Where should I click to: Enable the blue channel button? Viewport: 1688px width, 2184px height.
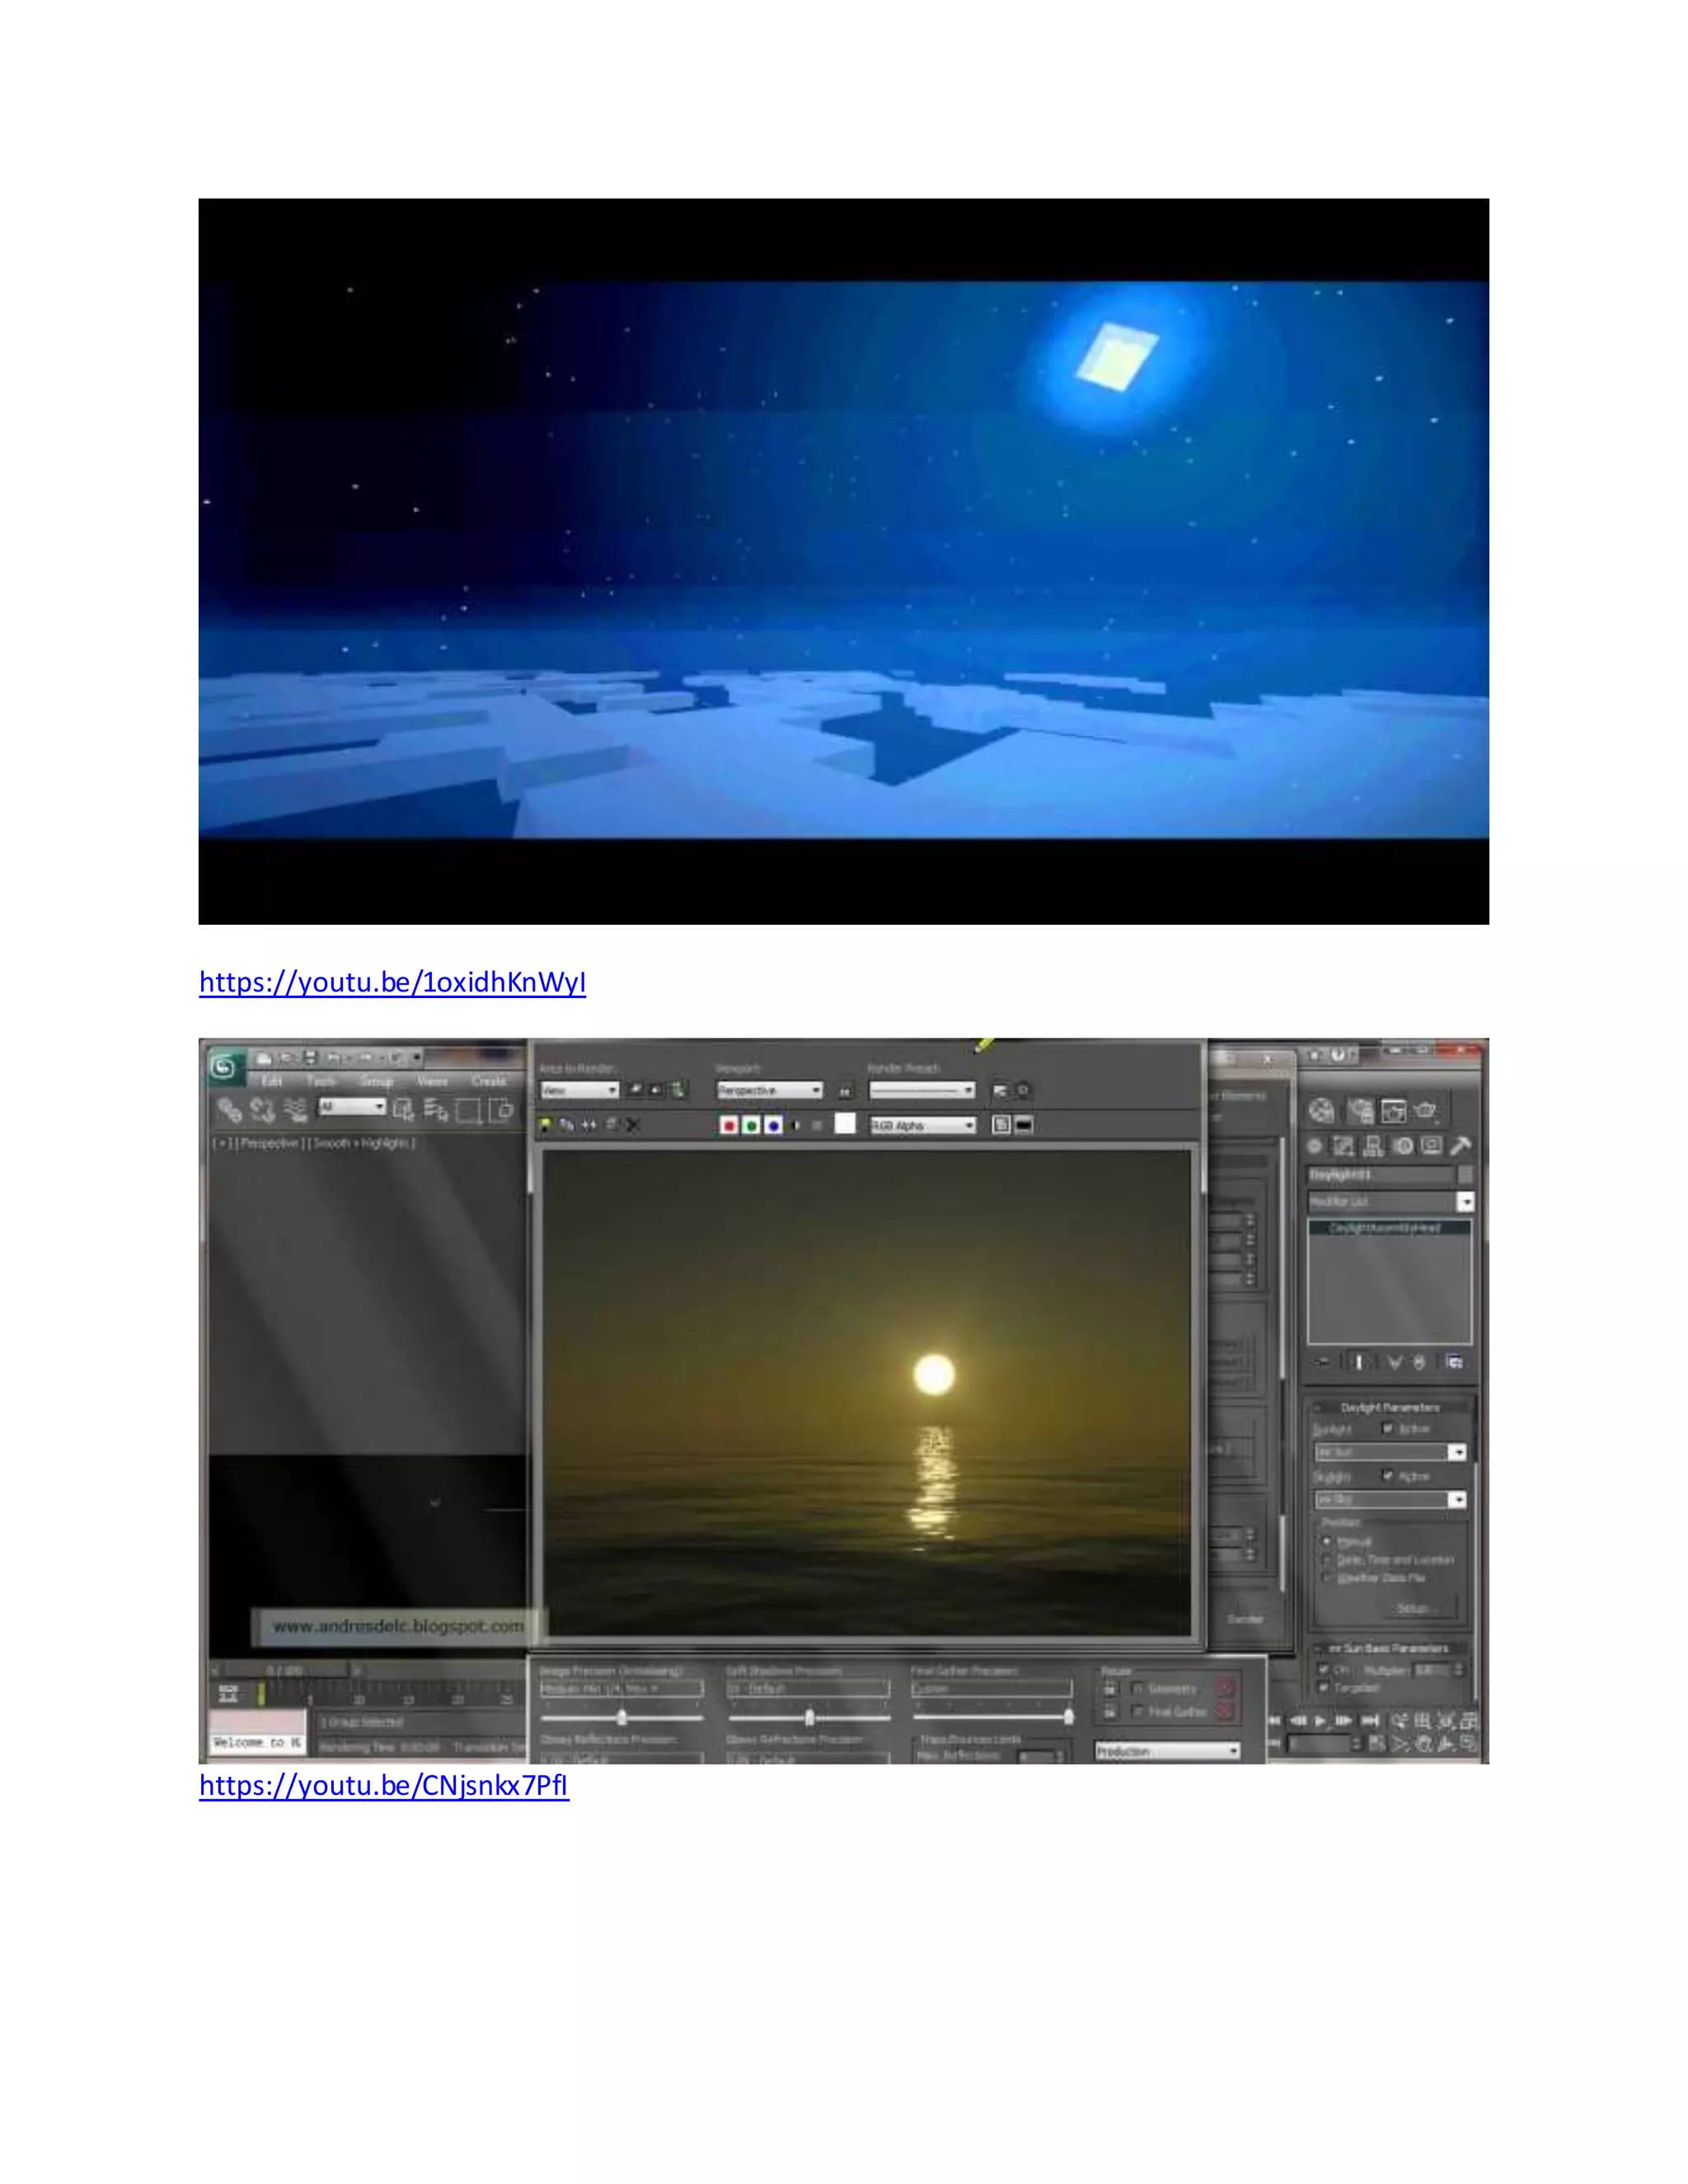coord(773,1126)
